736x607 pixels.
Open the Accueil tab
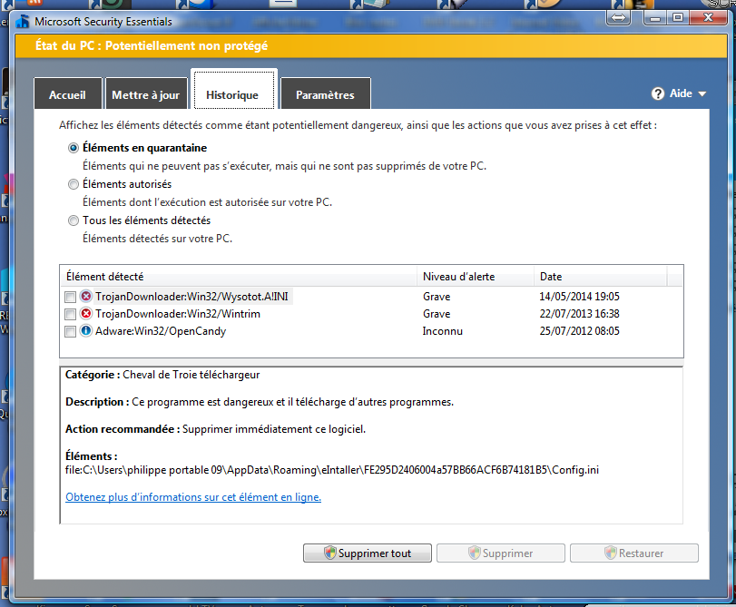67,95
